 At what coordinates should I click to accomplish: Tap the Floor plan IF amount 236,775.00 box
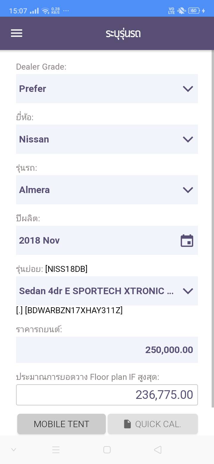click(x=107, y=395)
